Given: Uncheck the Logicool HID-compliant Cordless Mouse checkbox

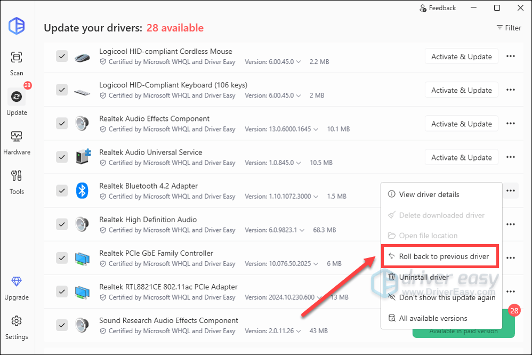Looking at the screenshot, I should pyautogui.click(x=62, y=56).
